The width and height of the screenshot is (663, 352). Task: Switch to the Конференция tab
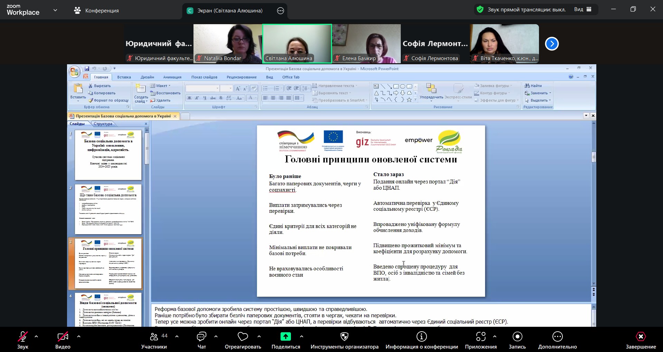tap(96, 10)
